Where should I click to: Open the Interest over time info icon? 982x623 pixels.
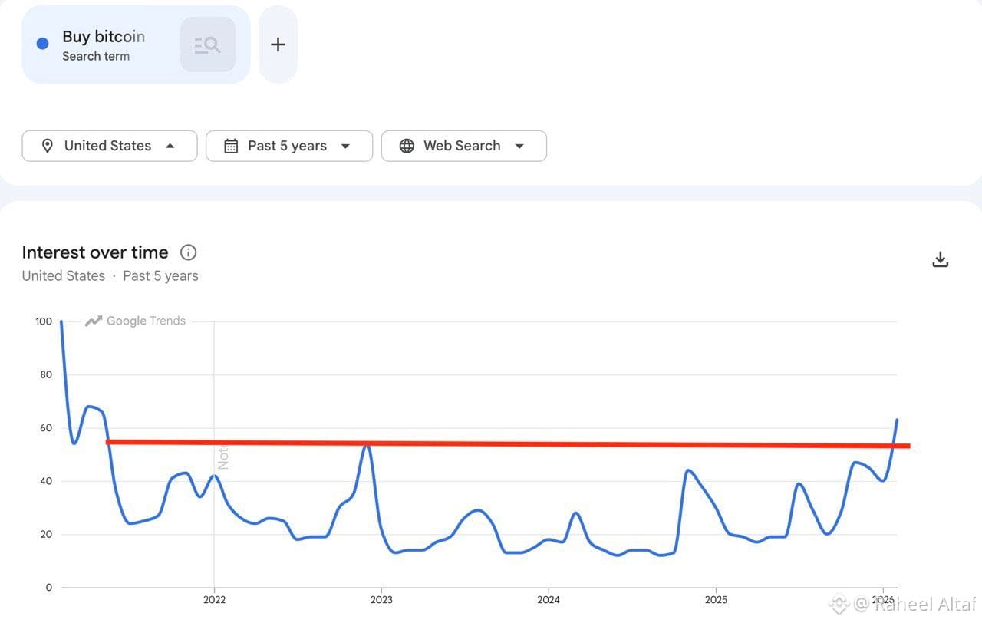[188, 252]
